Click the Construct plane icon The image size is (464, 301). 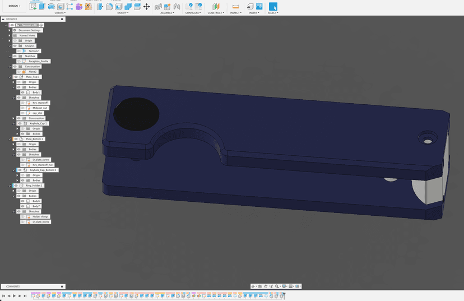point(216,6)
